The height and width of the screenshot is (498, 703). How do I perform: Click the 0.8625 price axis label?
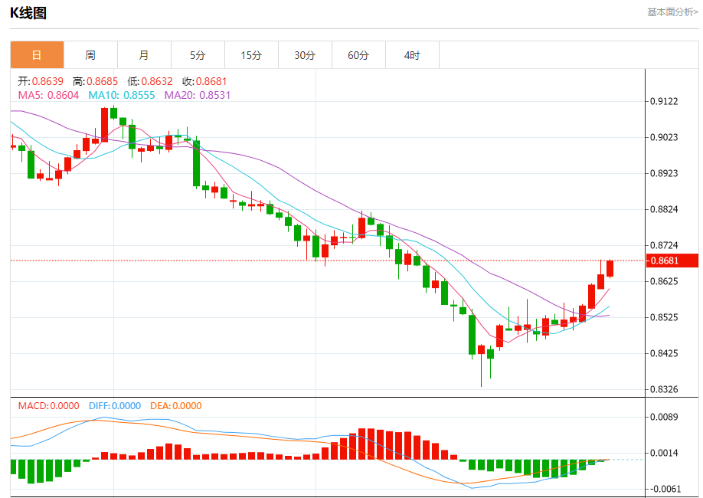pyautogui.click(x=664, y=281)
